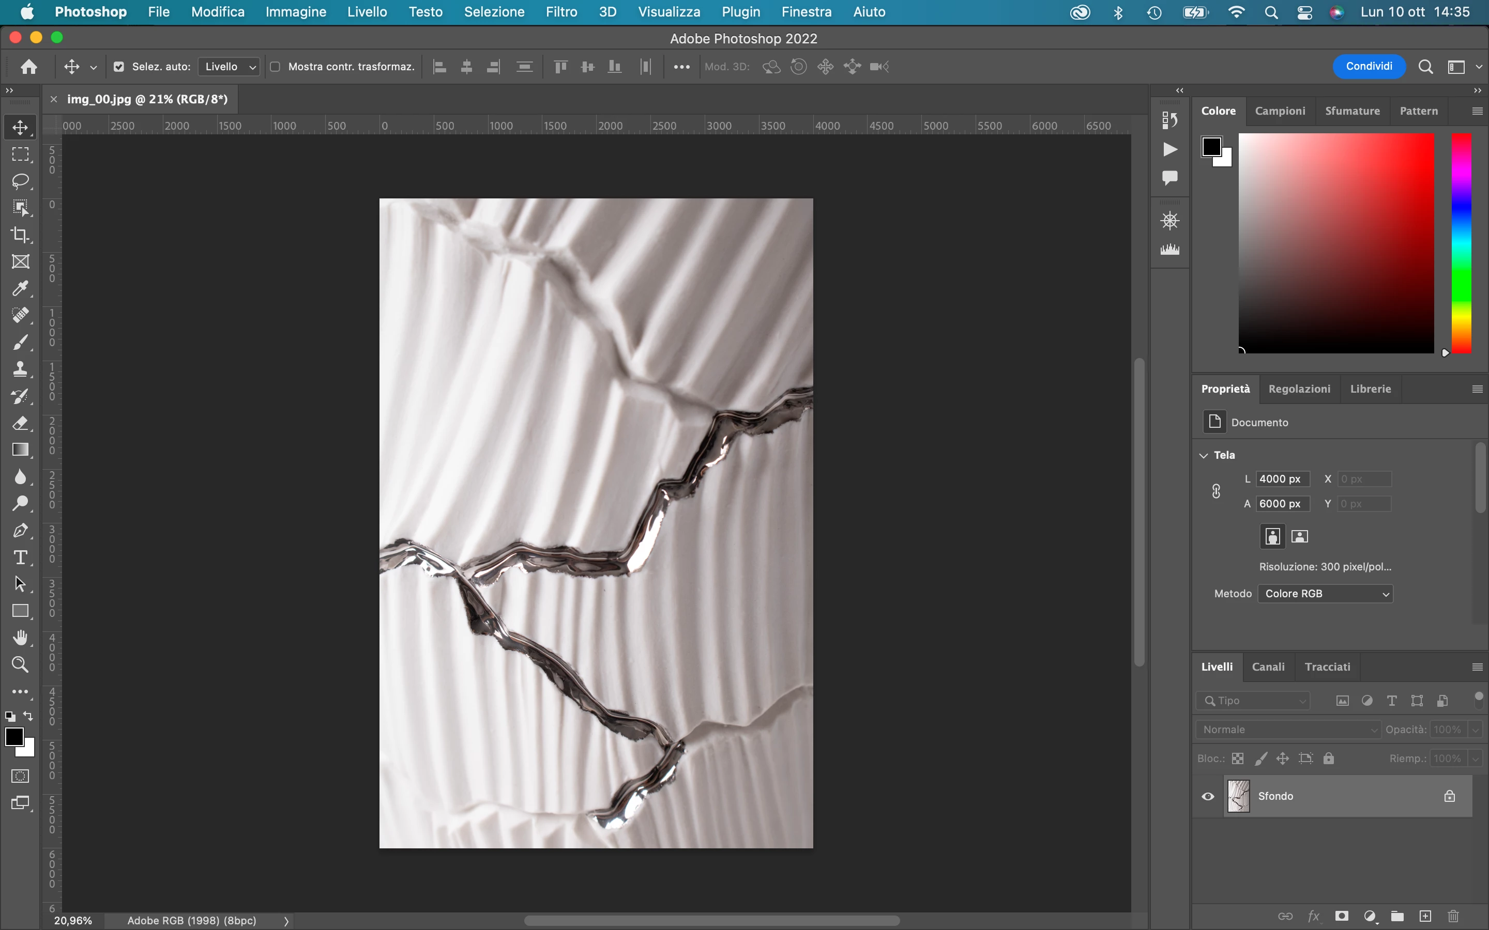Select the Gradient tool
Screen dimensions: 1489x930
(20, 450)
